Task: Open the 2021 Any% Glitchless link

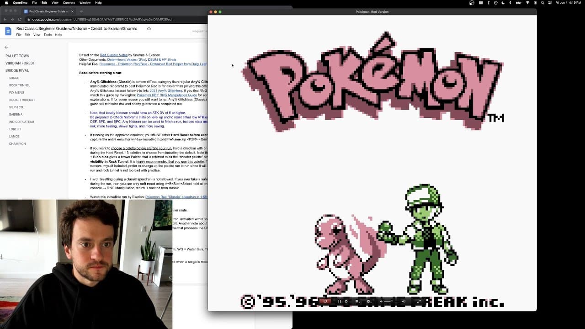Action: pos(166,90)
